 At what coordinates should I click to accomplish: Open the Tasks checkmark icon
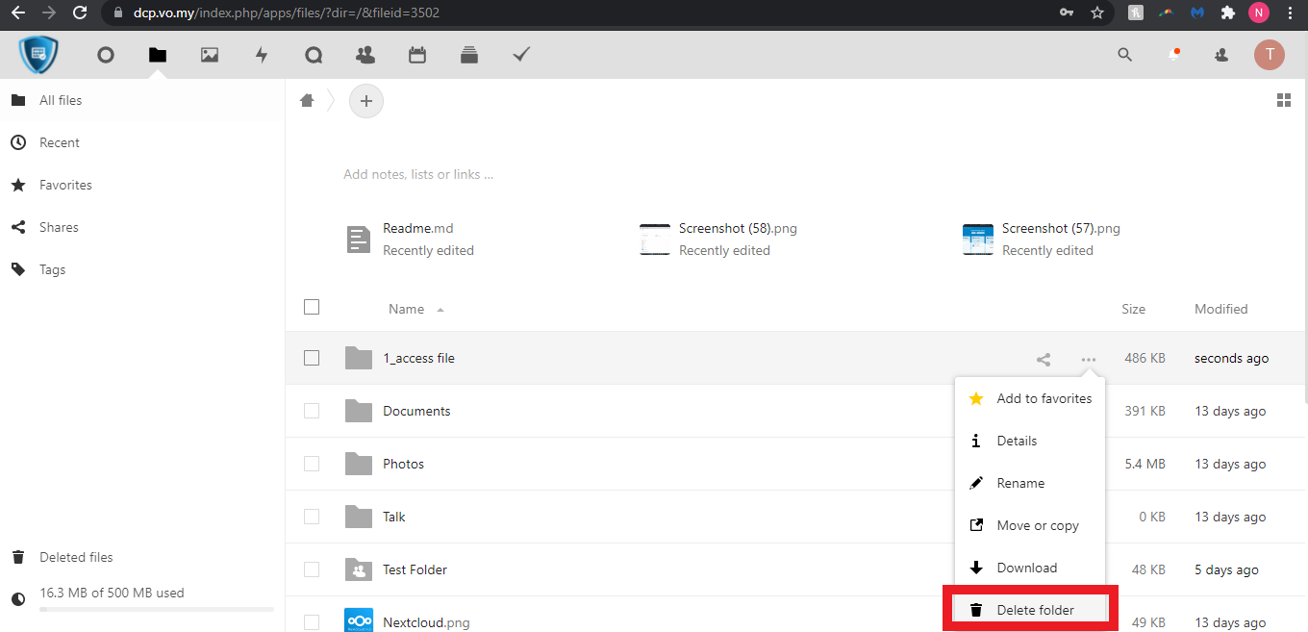pyautogui.click(x=521, y=55)
